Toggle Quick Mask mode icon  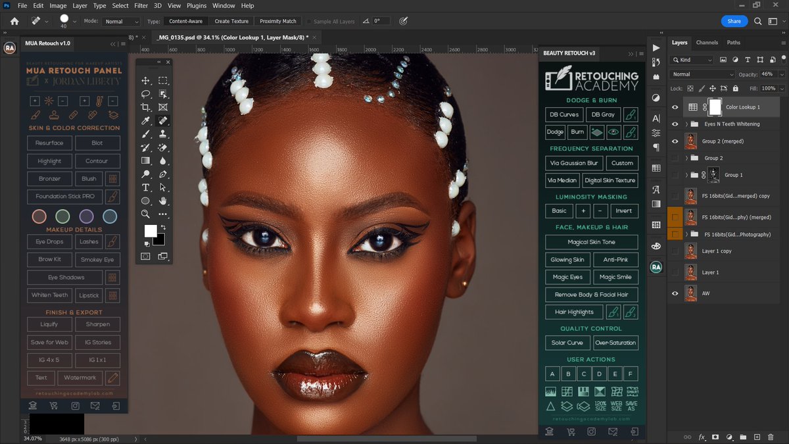pos(146,257)
